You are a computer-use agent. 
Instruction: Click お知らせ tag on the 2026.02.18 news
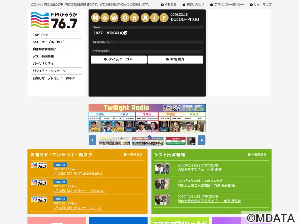[x=60, y=165]
